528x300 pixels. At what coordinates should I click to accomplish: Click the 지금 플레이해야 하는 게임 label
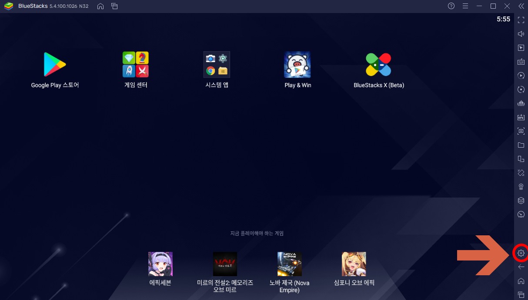point(257,233)
